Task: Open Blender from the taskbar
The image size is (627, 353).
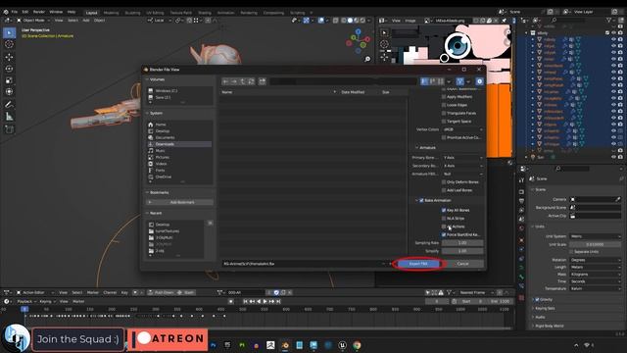Action: click(x=285, y=345)
